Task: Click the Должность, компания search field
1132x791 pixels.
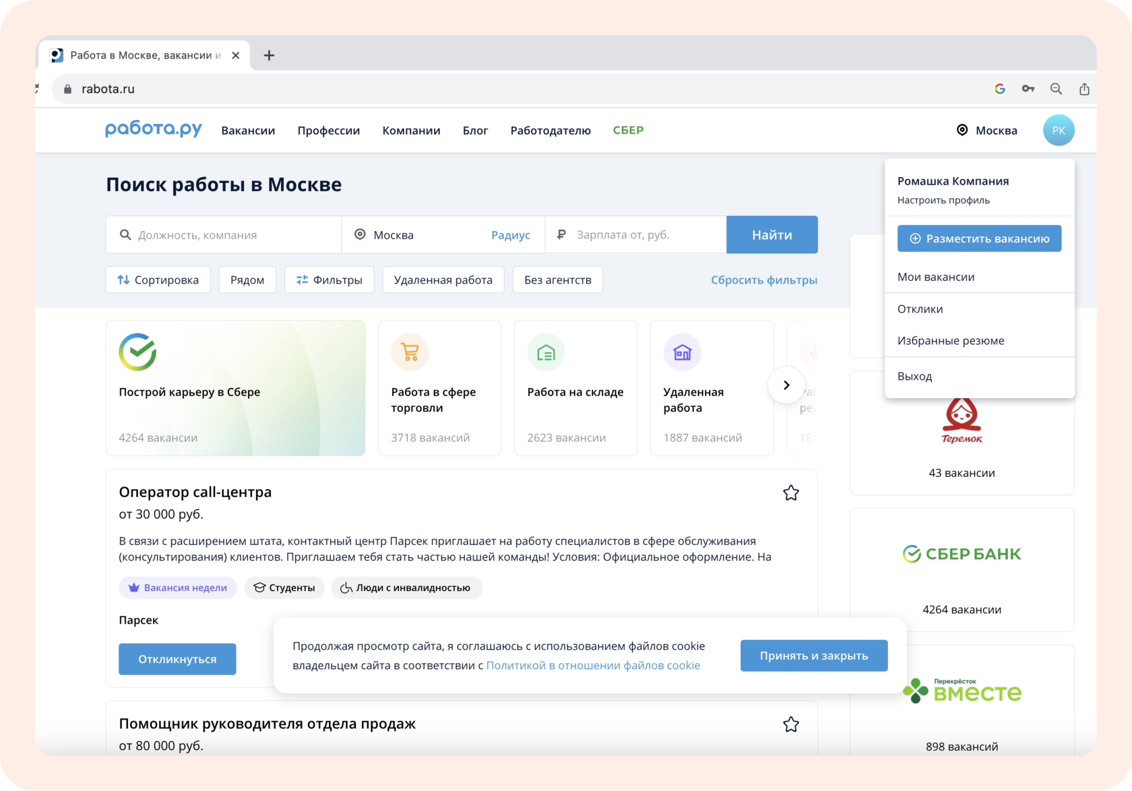Action: 224,234
